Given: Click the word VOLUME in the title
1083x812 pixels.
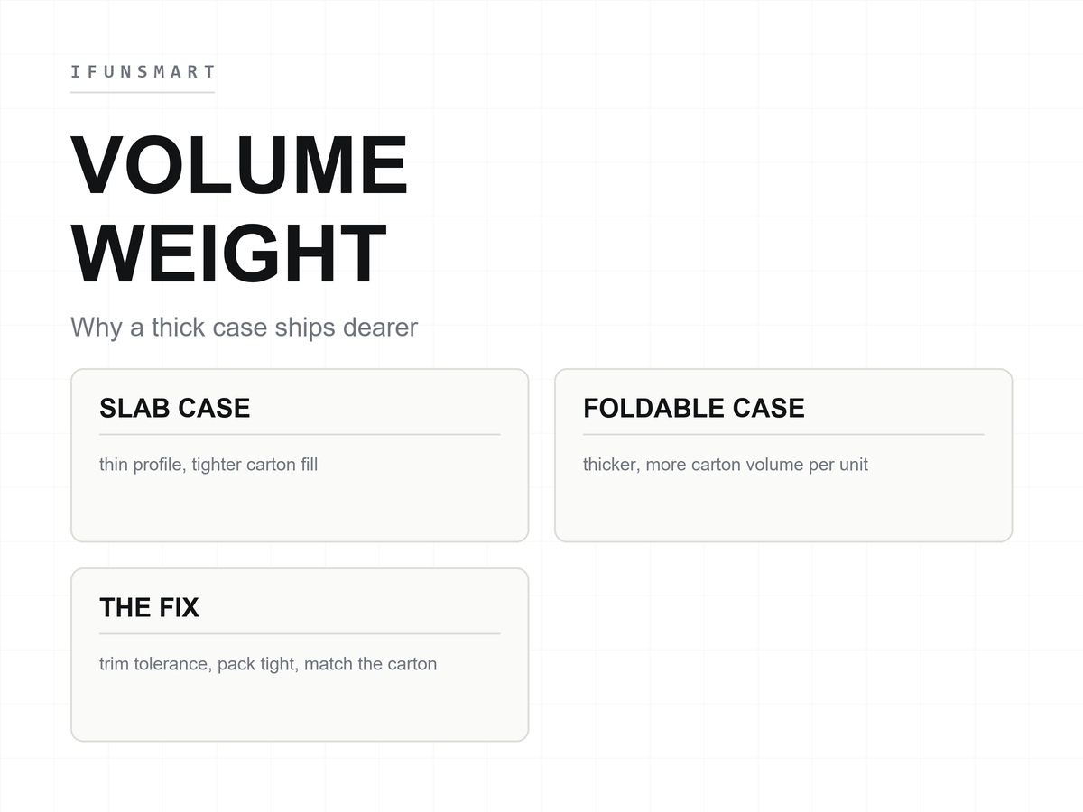Looking at the screenshot, I should pyautogui.click(x=239, y=165).
